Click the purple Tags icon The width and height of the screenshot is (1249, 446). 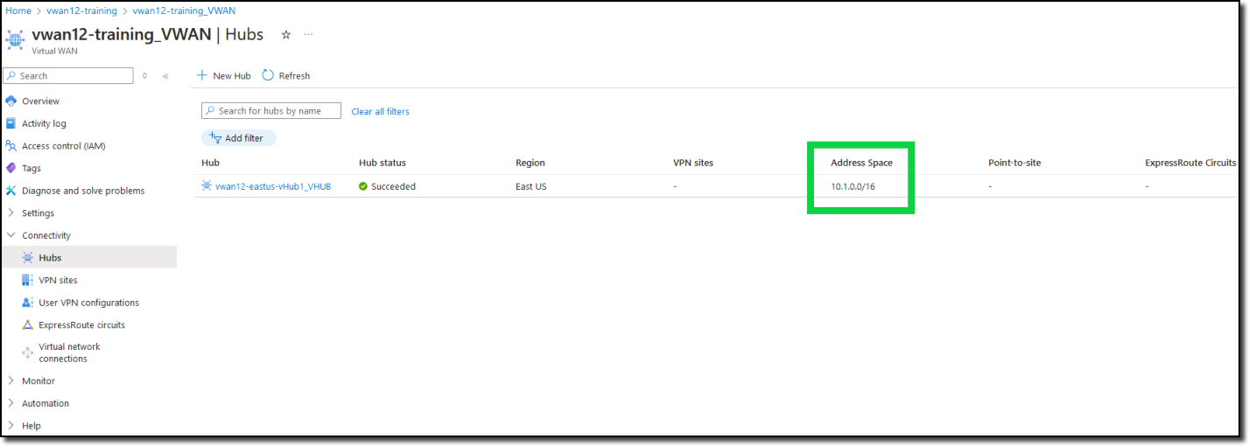pos(11,168)
